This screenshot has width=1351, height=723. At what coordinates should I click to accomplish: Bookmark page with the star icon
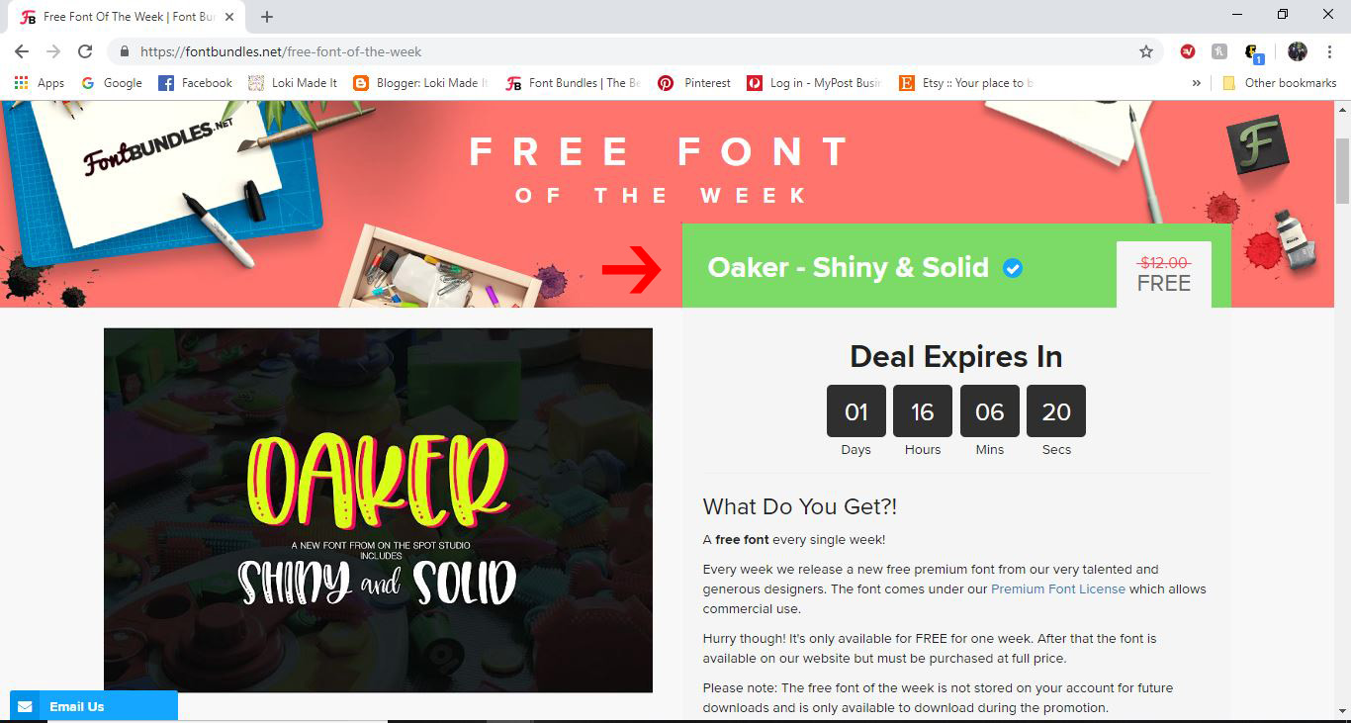[1146, 51]
